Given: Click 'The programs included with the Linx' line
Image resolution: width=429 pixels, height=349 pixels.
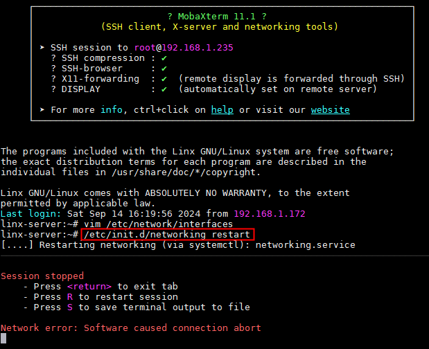Looking at the screenshot, I should click(197, 152).
